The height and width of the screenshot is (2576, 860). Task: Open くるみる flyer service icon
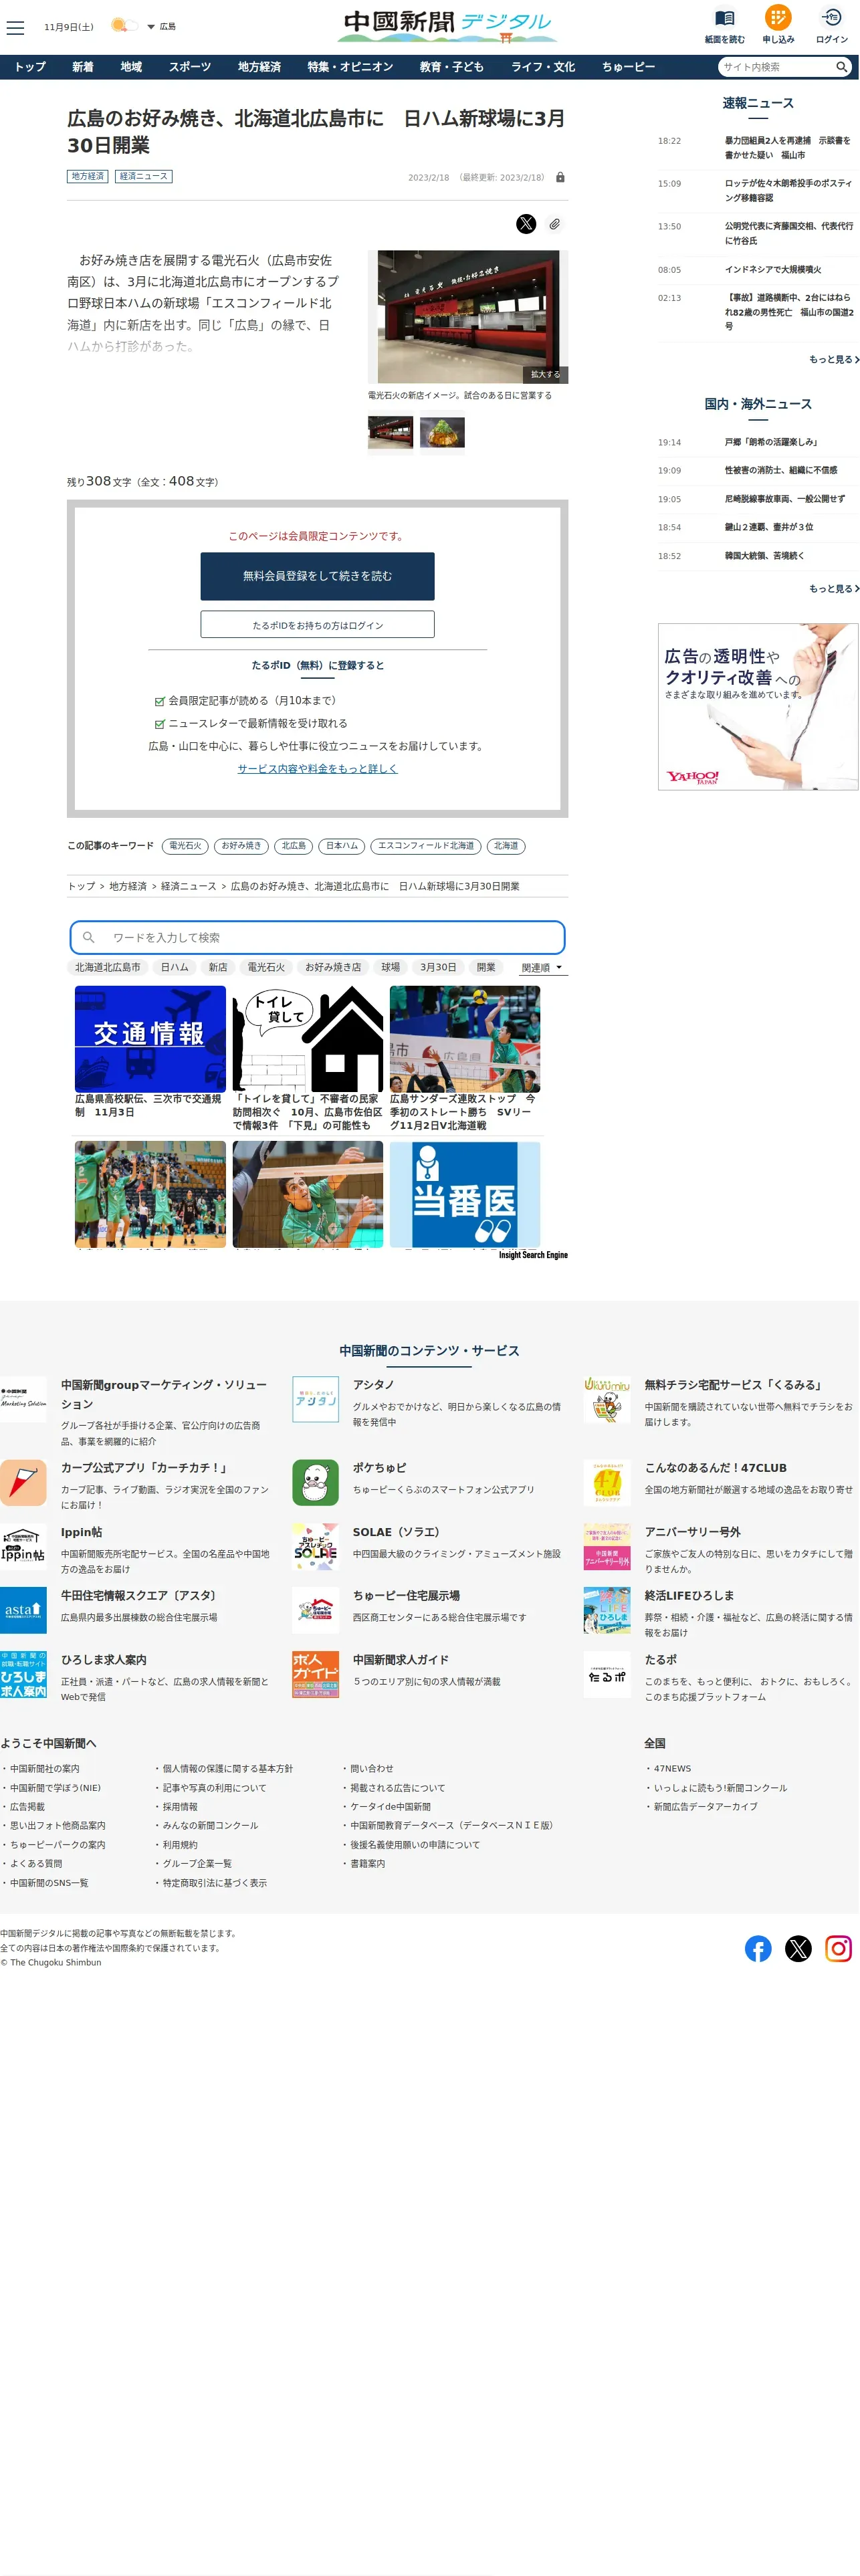(x=607, y=1399)
